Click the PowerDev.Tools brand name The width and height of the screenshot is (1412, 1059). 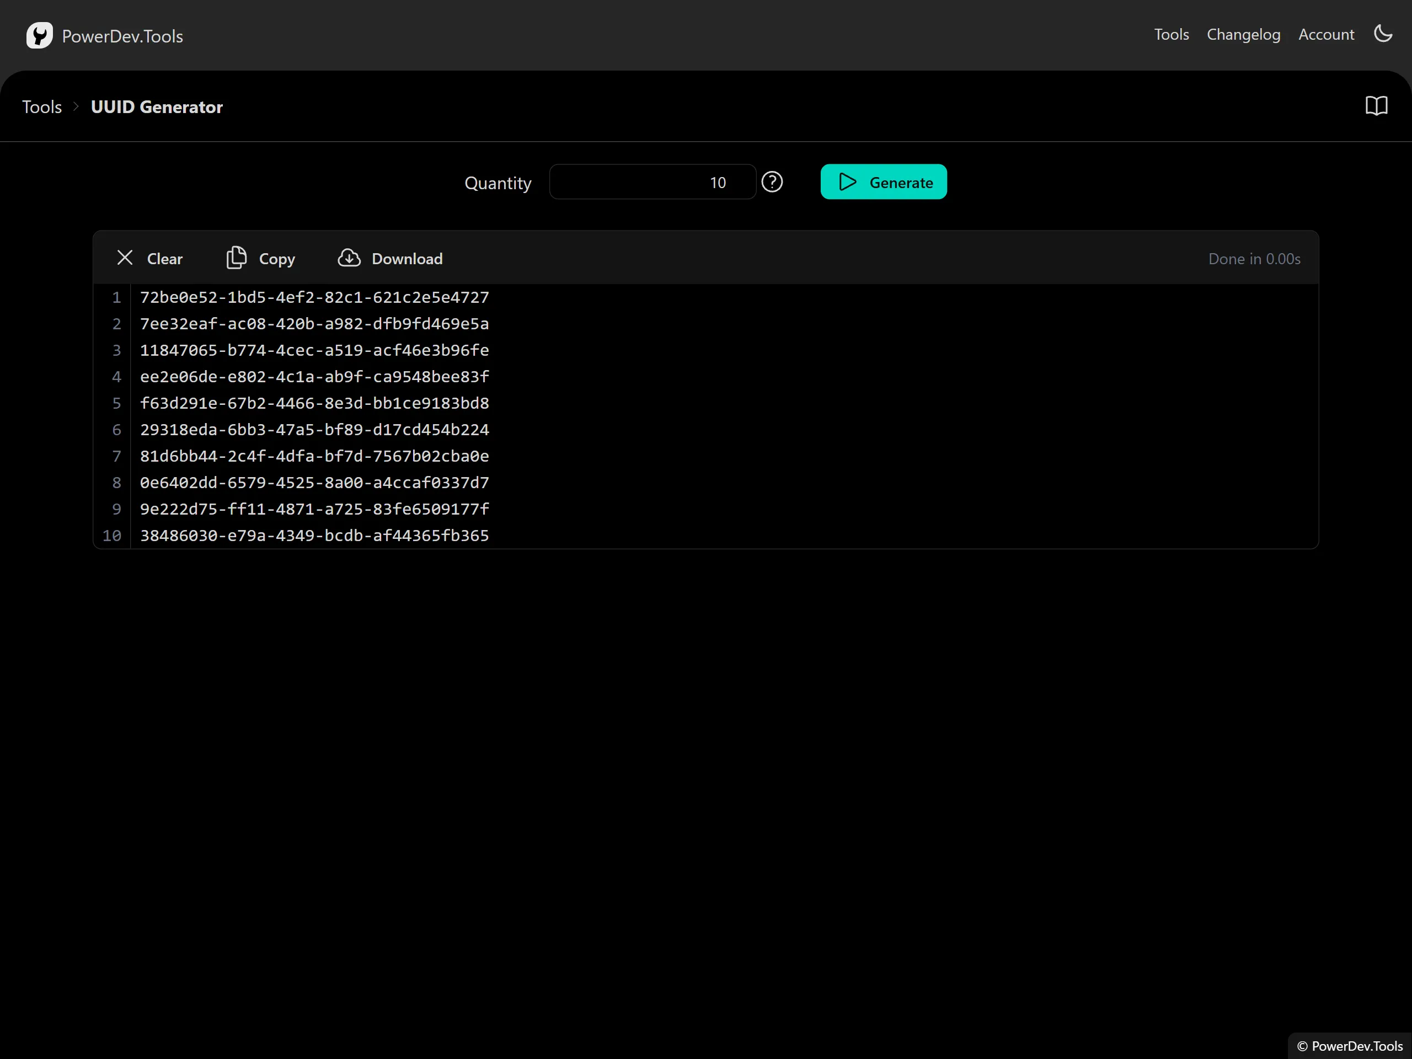coord(122,36)
